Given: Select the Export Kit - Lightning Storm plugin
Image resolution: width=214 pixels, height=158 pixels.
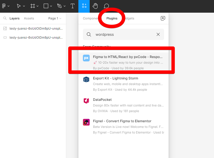Looking at the screenshot, I should pos(123,84).
